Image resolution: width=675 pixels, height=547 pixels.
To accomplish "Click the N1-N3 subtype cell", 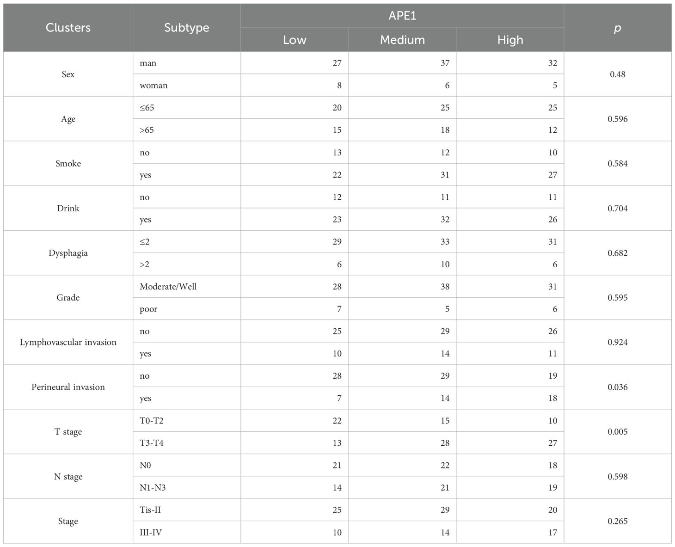I will tap(153, 488).
